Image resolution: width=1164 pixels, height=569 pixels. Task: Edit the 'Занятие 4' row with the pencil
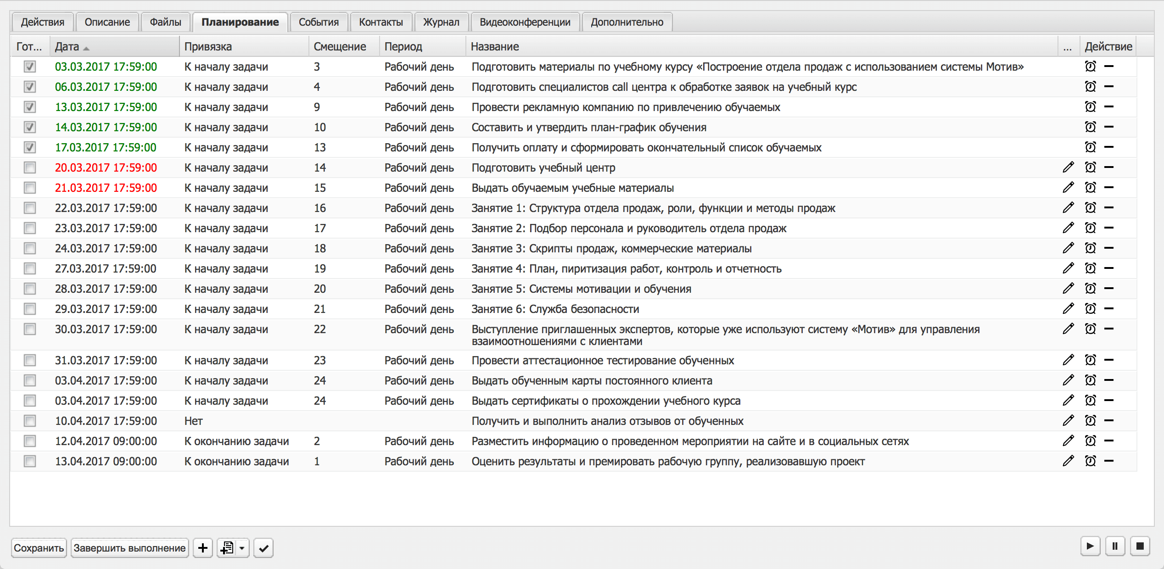click(x=1068, y=268)
